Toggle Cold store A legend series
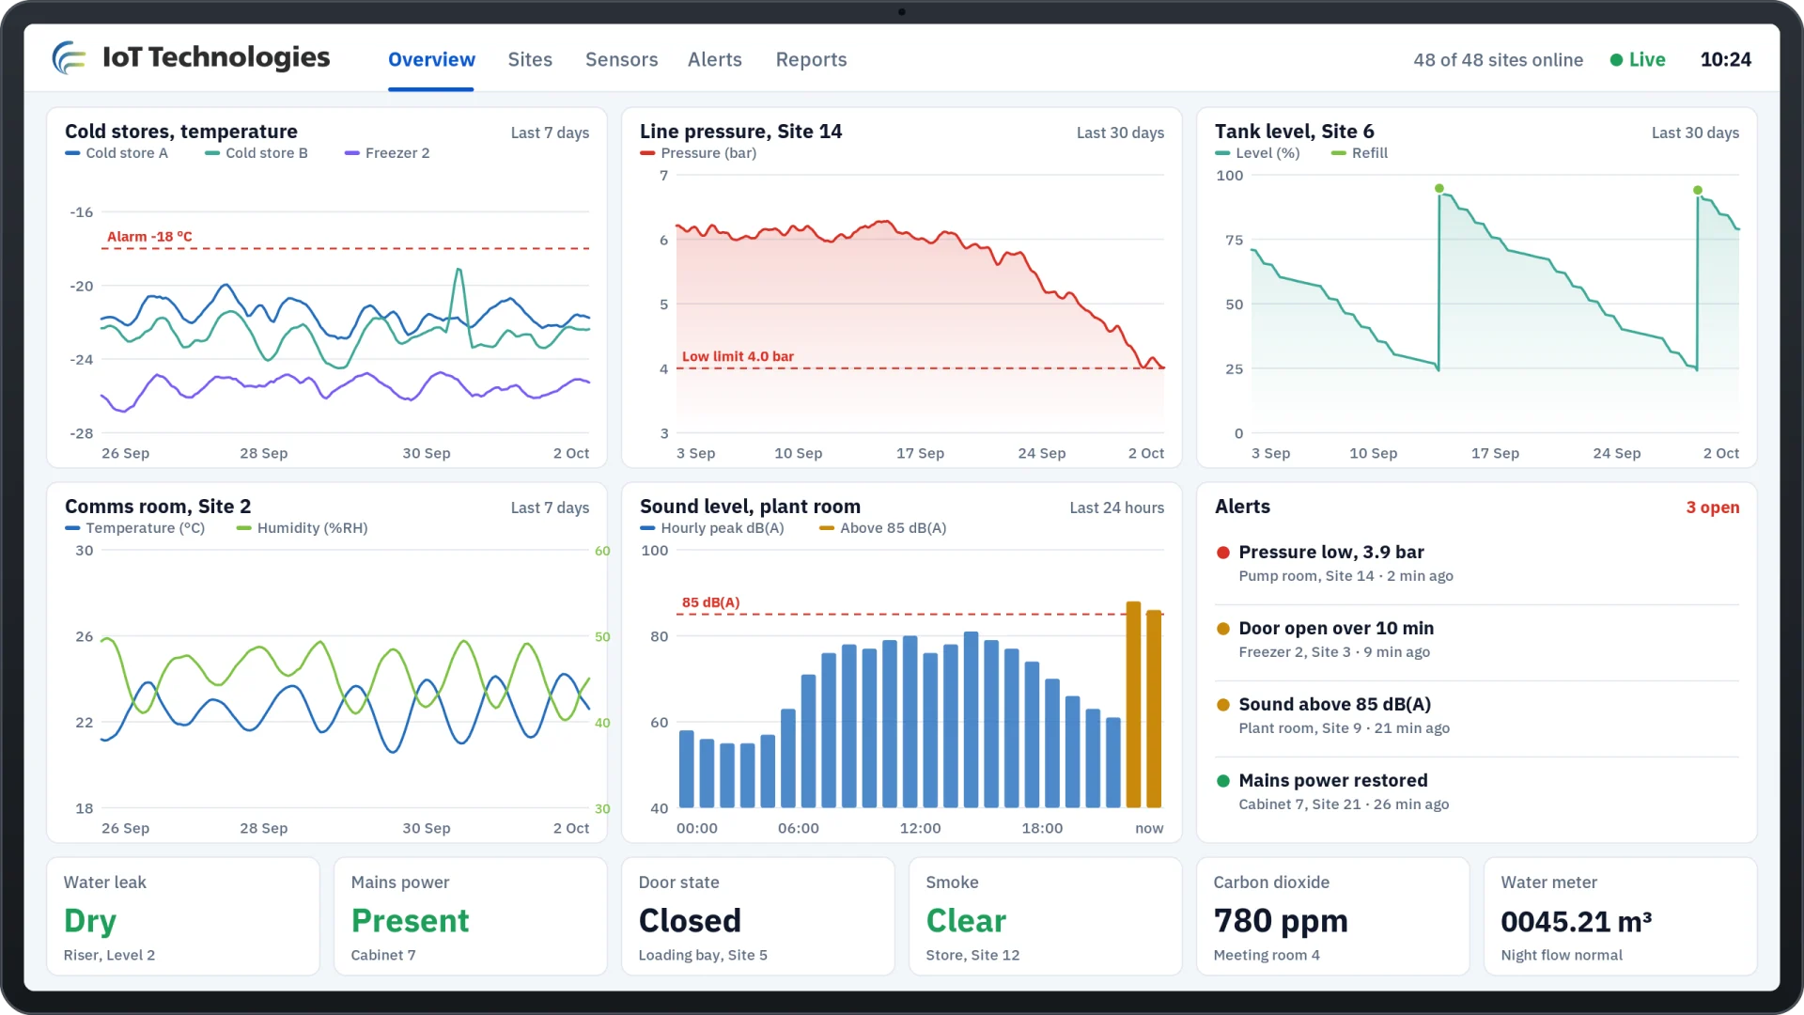The image size is (1804, 1015). 117,153
